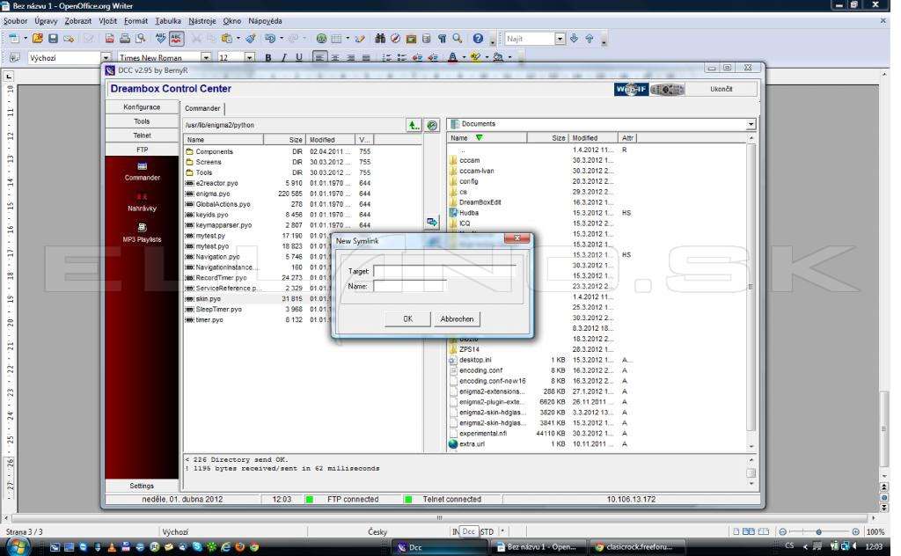Open the Web-IF icon in header

(631, 89)
